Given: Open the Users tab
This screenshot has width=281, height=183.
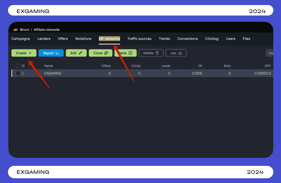Looking at the screenshot, I should coord(231,39).
